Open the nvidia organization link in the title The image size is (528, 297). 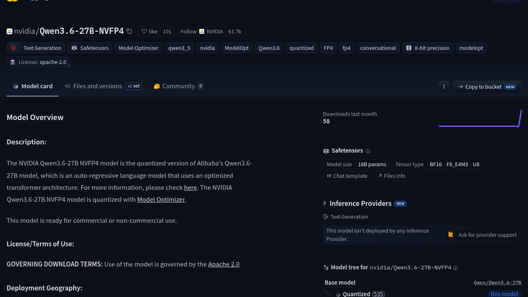click(24, 31)
